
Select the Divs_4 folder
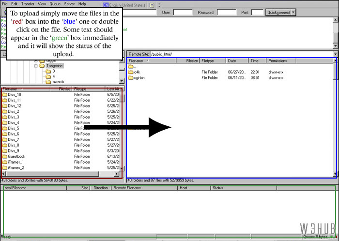pos(14,122)
